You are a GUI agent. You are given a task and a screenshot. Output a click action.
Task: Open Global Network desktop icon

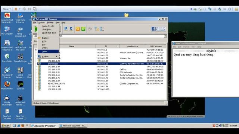pos(20,73)
